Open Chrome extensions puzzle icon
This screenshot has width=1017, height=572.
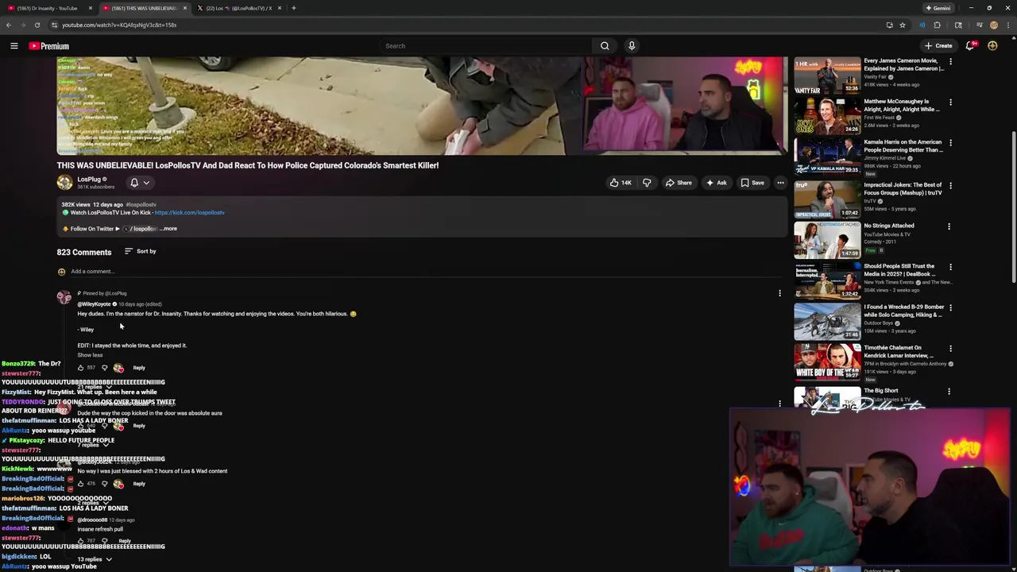click(937, 25)
